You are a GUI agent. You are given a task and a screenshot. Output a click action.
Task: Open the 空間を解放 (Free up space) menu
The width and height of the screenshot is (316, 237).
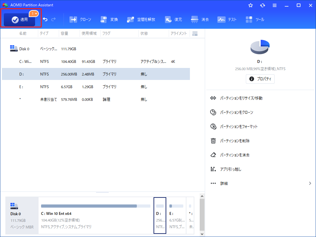[x=141, y=20]
